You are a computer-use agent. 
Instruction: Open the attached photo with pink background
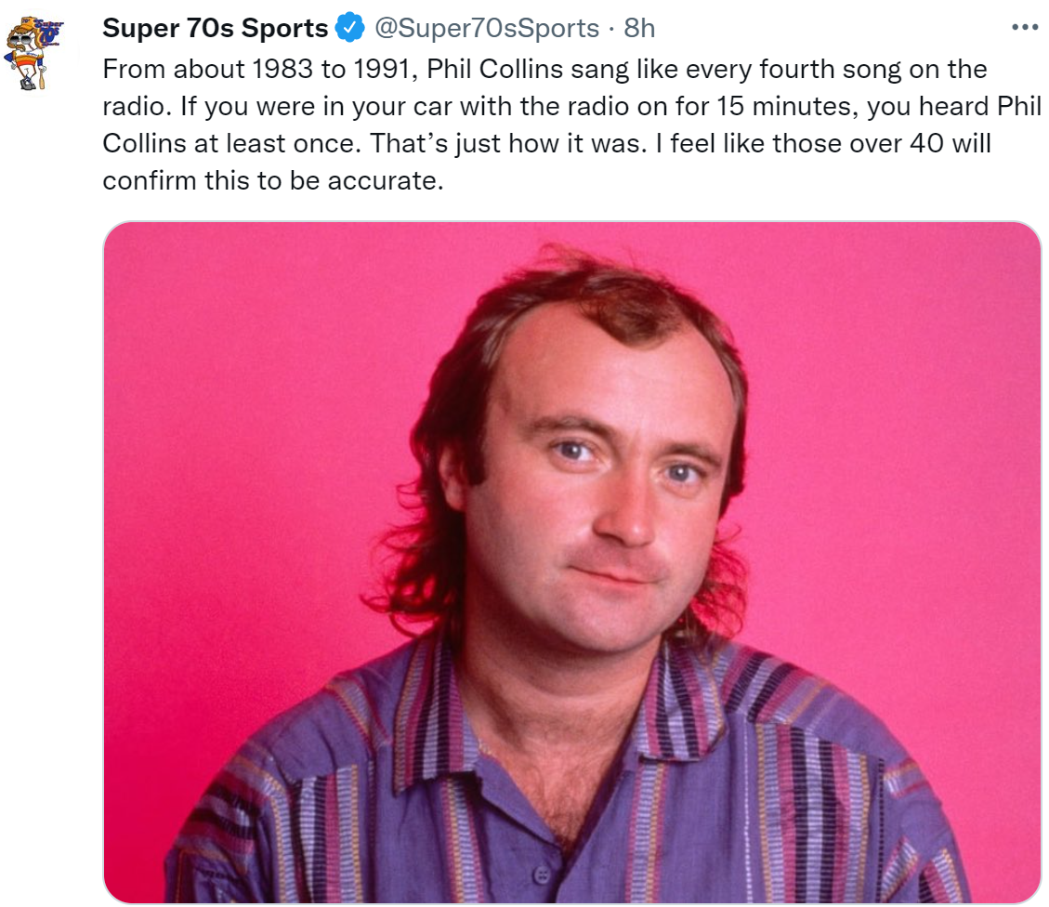[572, 562]
